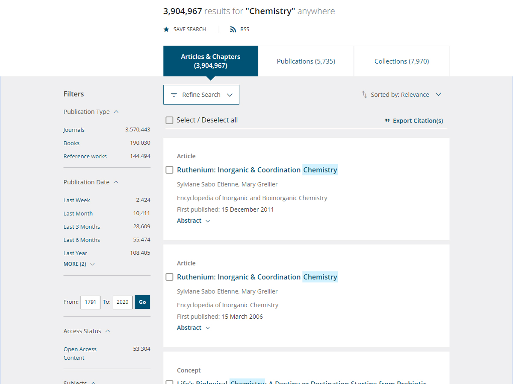Click the From year input field
Image resolution: width=513 pixels, height=384 pixels.
pos(90,302)
